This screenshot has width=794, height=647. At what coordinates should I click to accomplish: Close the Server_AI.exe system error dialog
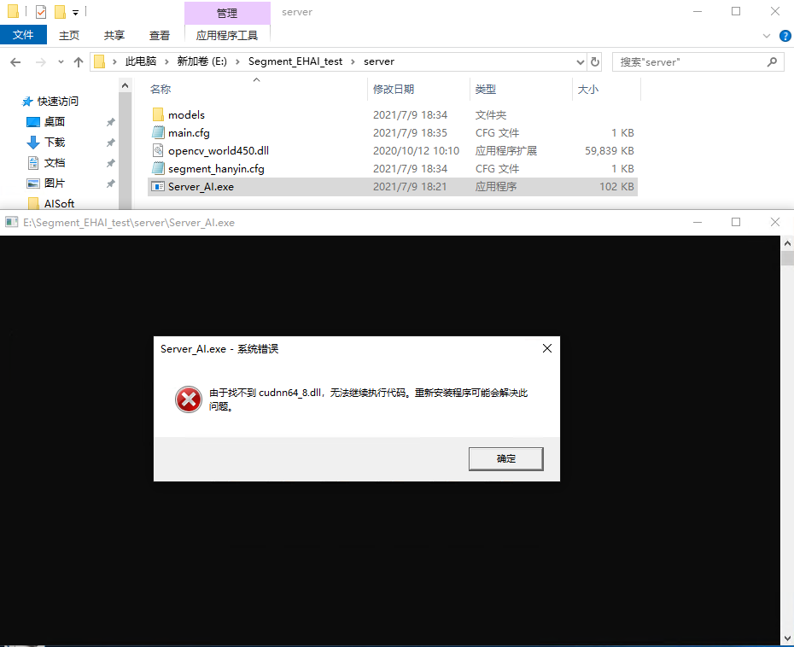(x=547, y=348)
